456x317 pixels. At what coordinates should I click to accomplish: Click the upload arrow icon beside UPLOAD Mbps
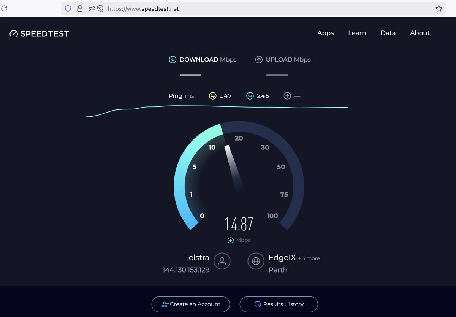(x=259, y=60)
